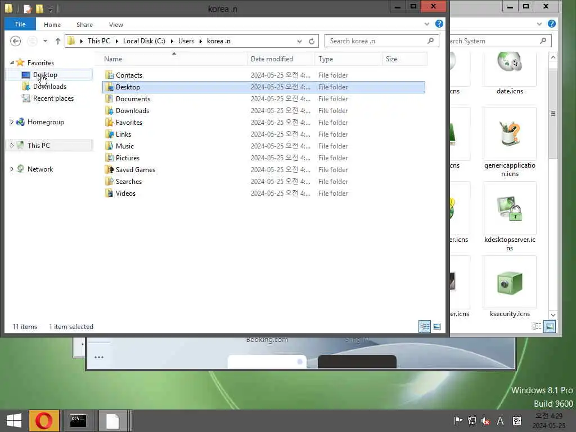Select the Saved Games folder icon
The height and width of the screenshot is (432, 576).
(x=109, y=170)
